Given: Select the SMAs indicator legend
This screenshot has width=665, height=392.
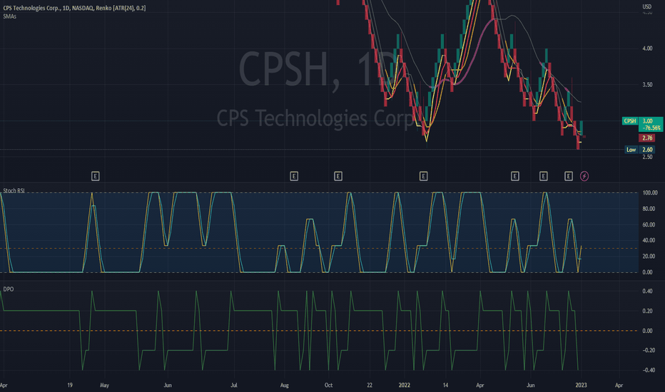Looking at the screenshot, I should [x=9, y=16].
